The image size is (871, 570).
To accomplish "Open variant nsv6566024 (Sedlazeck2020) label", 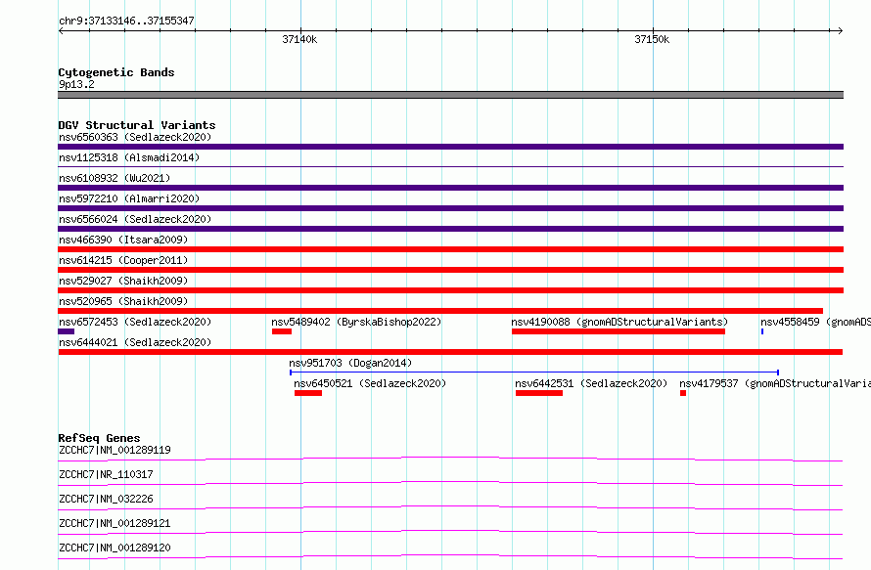I will click(135, 219).
